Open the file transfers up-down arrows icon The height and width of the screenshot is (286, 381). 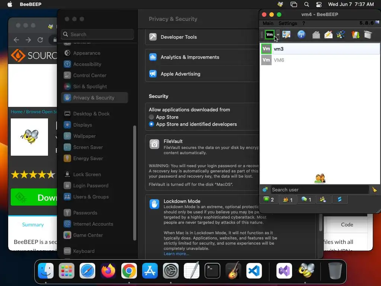click(355, 35)
